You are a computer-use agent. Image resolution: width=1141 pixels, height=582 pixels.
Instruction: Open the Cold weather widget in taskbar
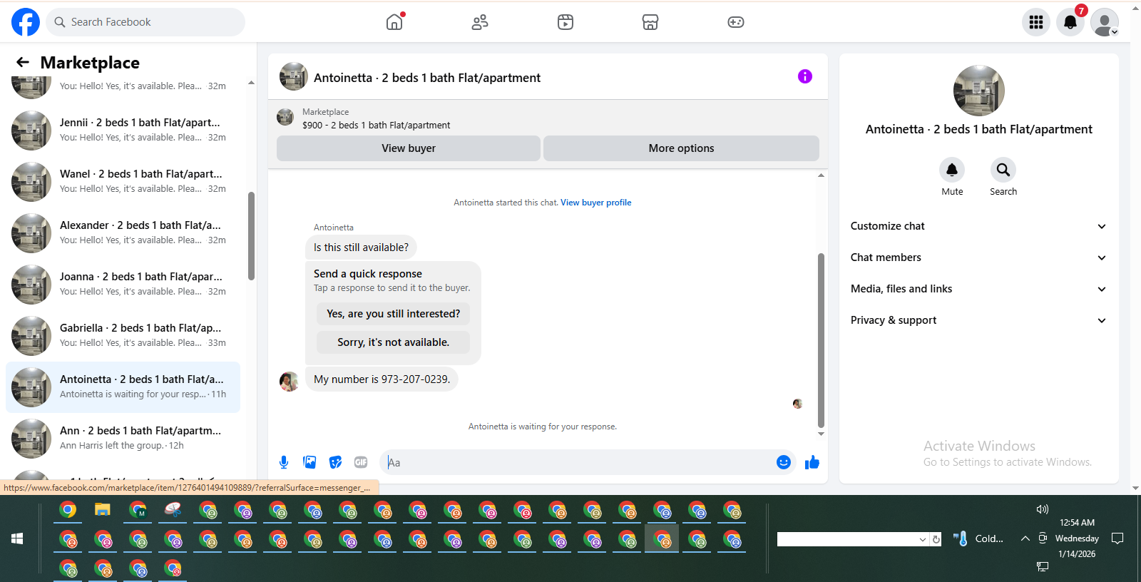(978, 538)
